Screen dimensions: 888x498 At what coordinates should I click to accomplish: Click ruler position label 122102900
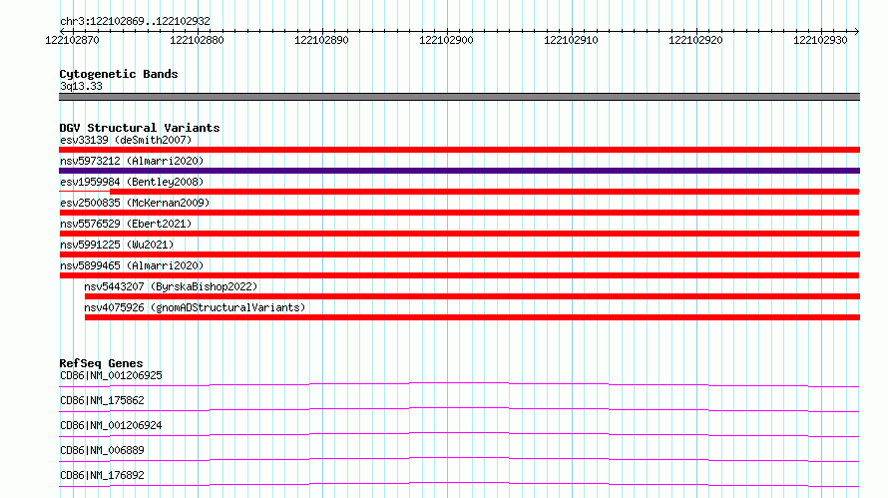pyautogui.click(x=446, y=40)
